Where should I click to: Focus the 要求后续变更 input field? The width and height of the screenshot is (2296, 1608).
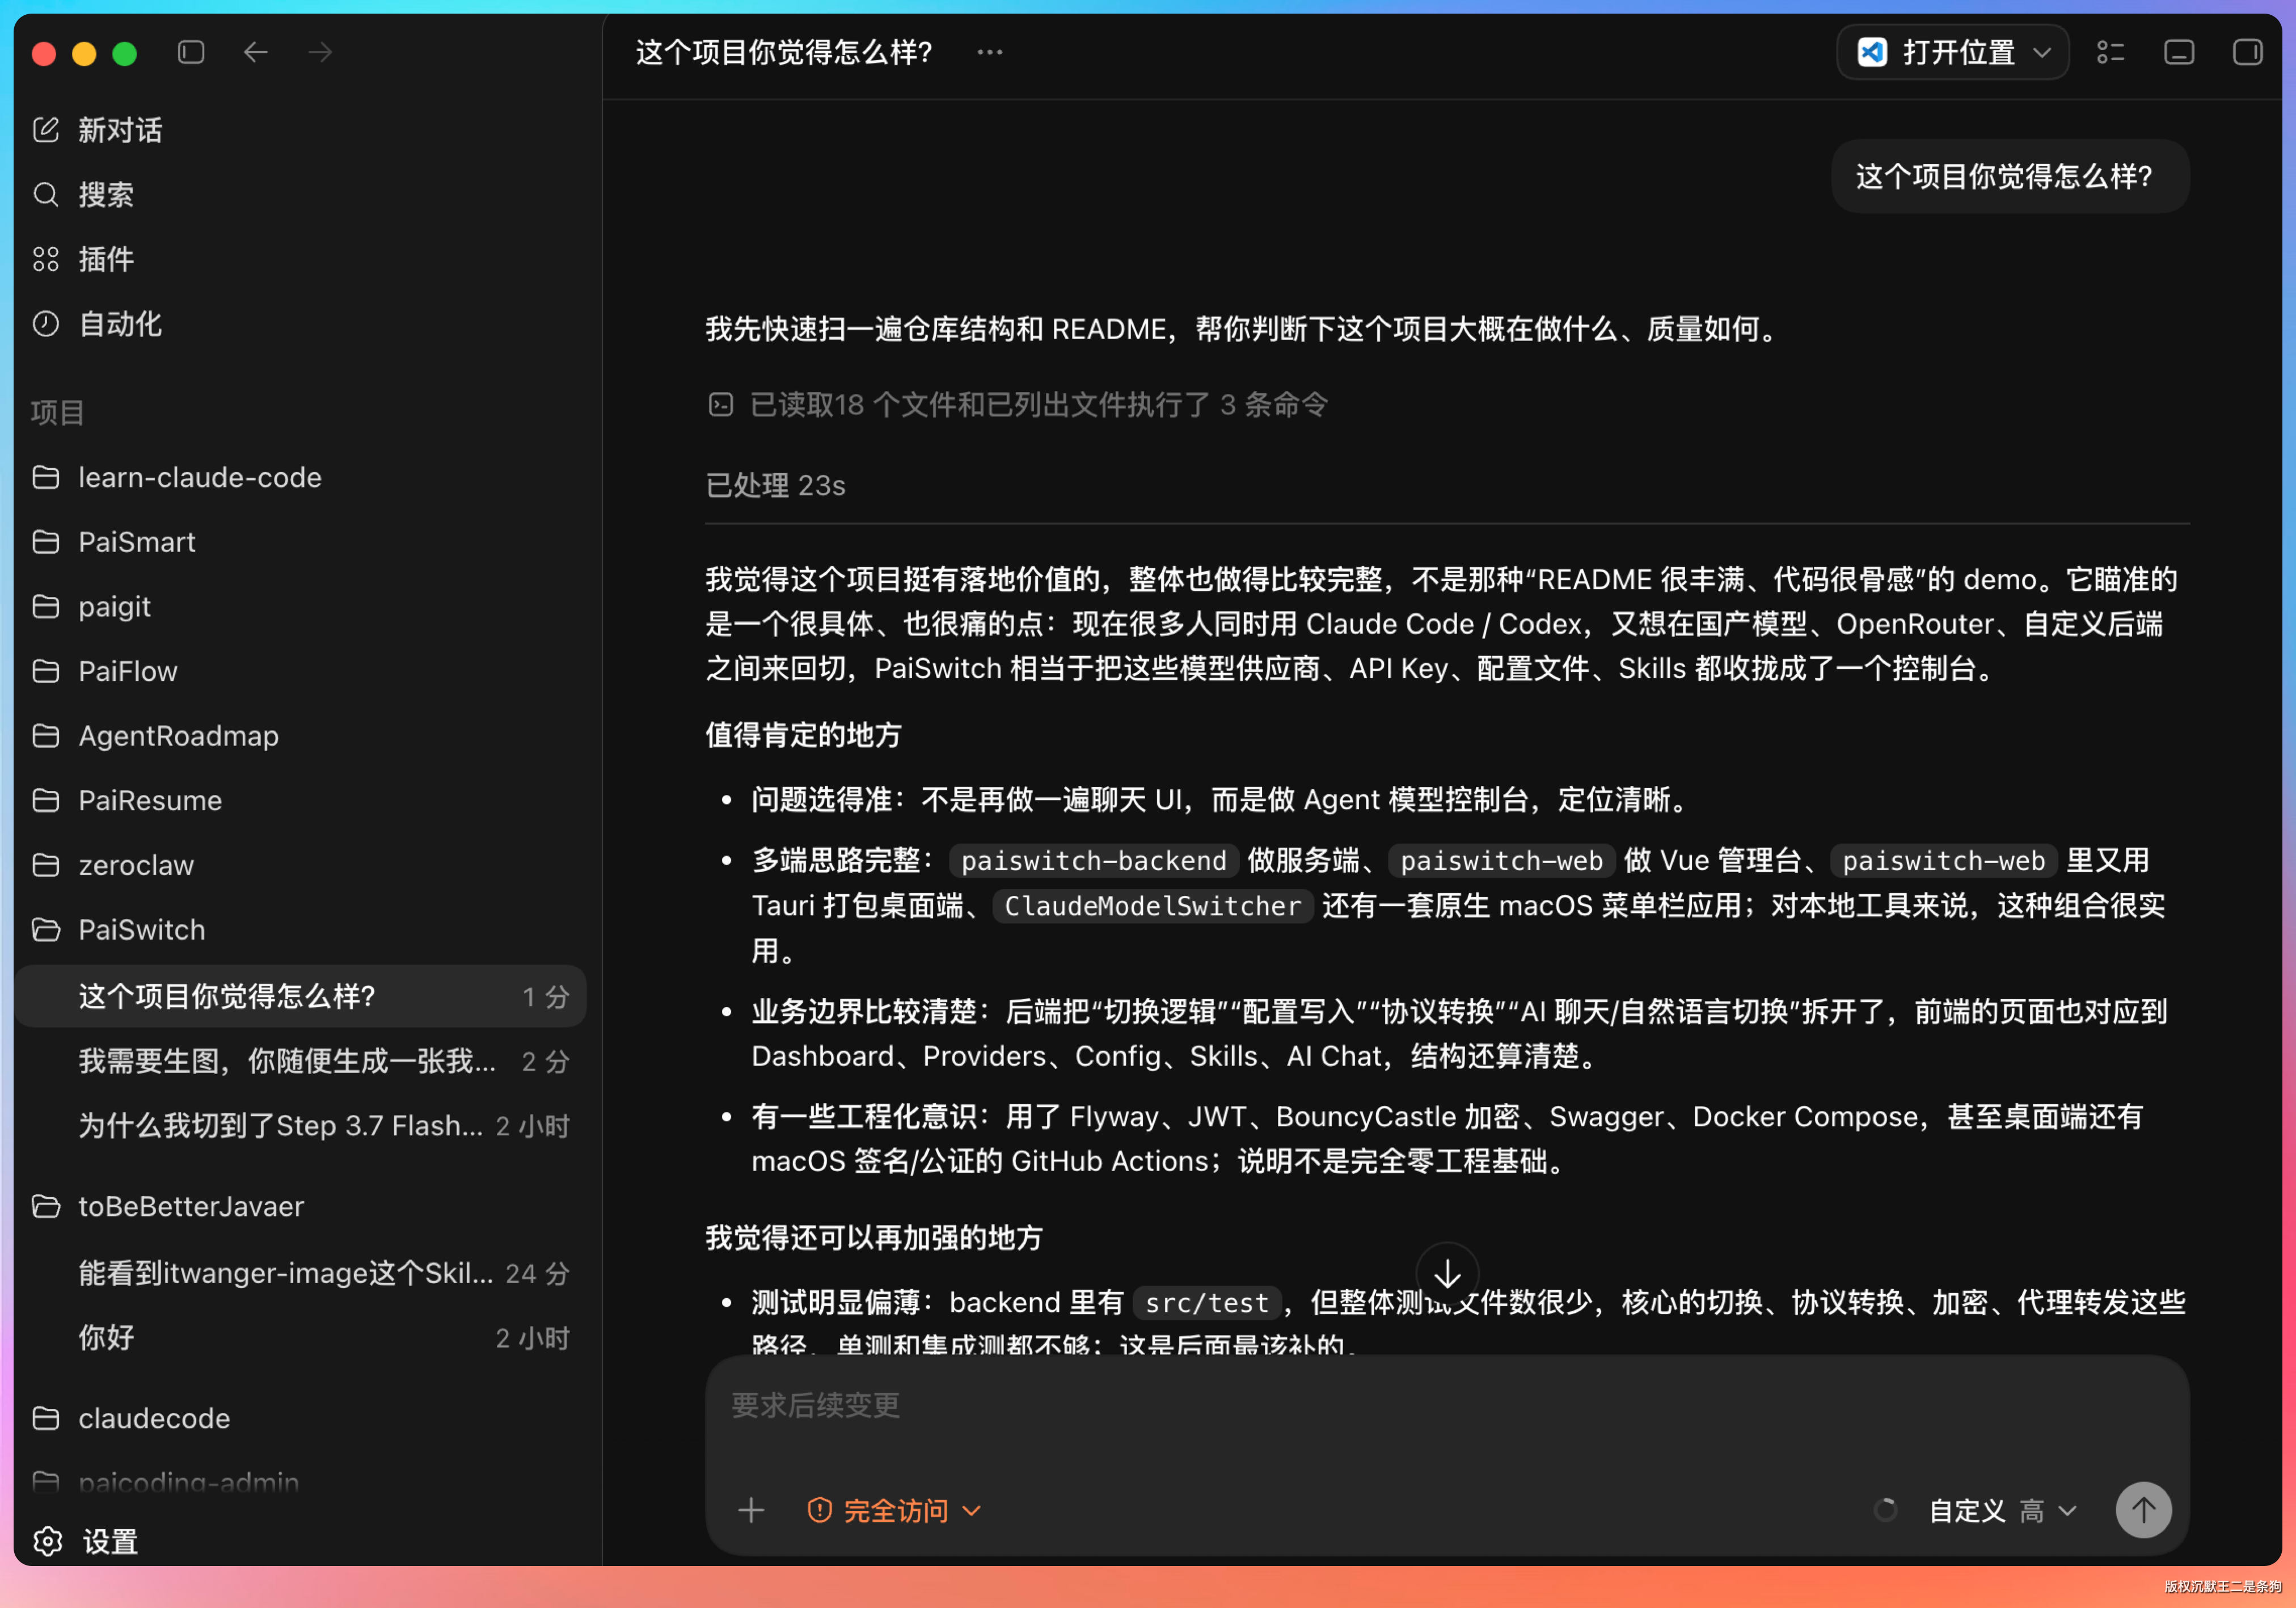[x=1447, y=1405]
